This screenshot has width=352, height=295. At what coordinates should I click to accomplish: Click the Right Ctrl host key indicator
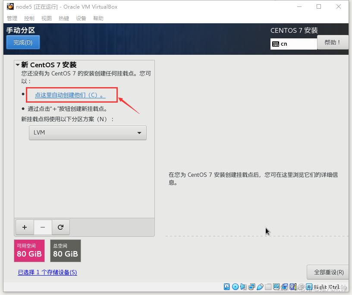click(x=327, y=287)
